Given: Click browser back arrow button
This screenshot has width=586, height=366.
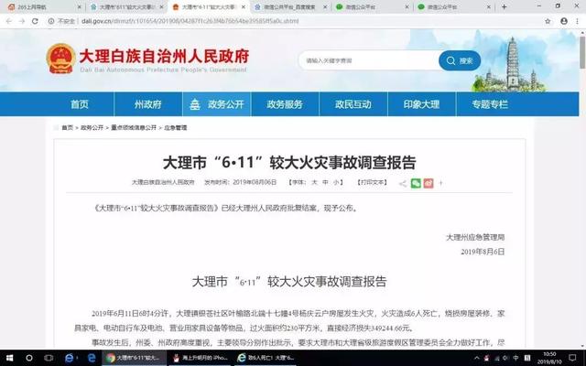Looking at the screenshot, I should (x=9, y=19).
